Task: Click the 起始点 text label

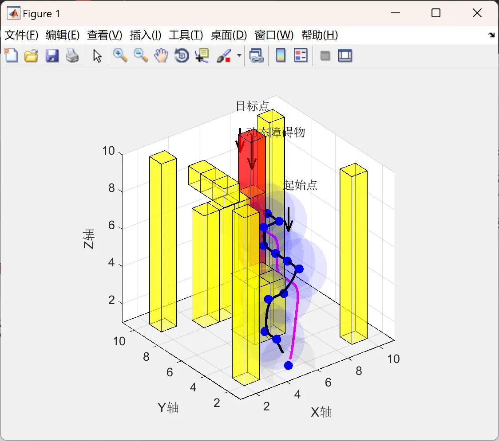Action: [x=300, y=185]
